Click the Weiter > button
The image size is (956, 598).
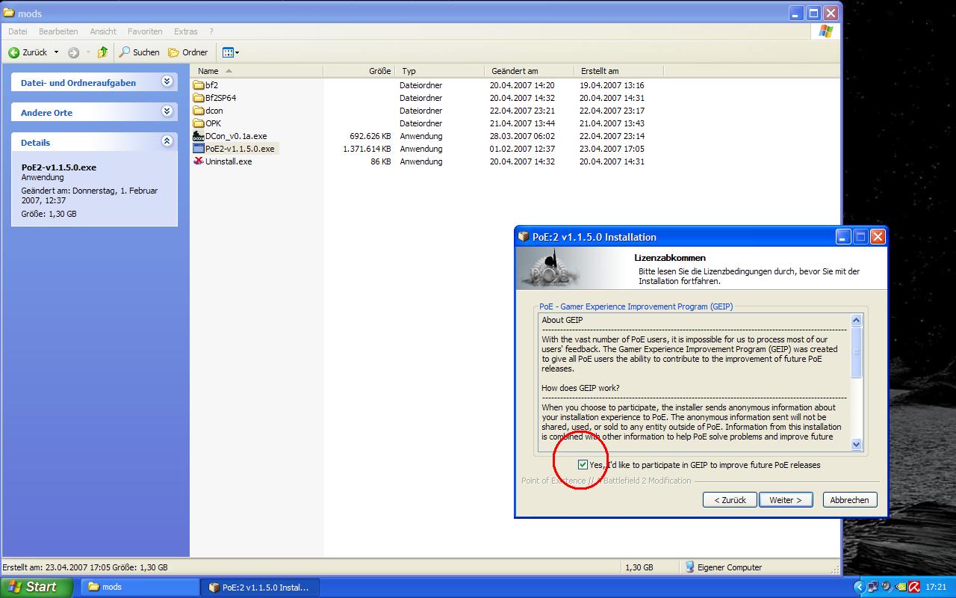pos(785,500)
